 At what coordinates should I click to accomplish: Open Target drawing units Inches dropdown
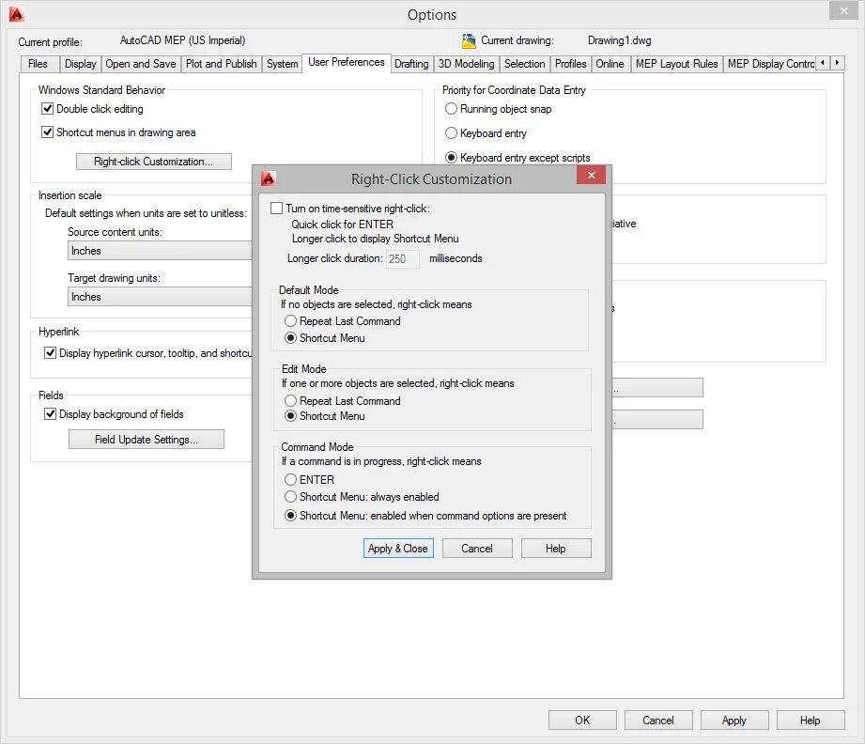pyautogui.click(x=160, y=297)
